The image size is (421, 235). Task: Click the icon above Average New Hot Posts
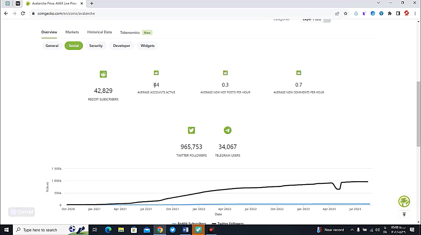225,73
